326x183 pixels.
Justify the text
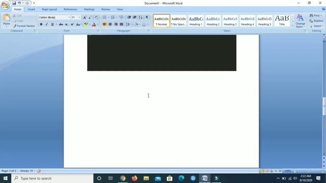(121, 24)
